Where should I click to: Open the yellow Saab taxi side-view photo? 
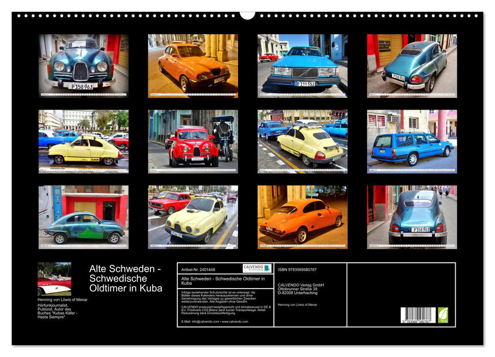pos(83,141)
